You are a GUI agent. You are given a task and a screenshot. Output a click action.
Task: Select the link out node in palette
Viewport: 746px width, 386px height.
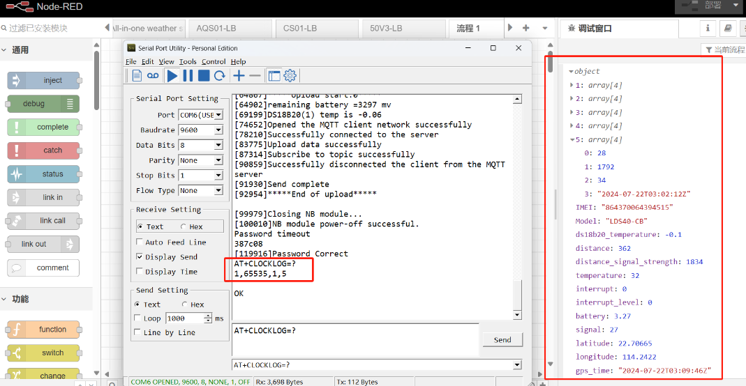pos(43,244)
